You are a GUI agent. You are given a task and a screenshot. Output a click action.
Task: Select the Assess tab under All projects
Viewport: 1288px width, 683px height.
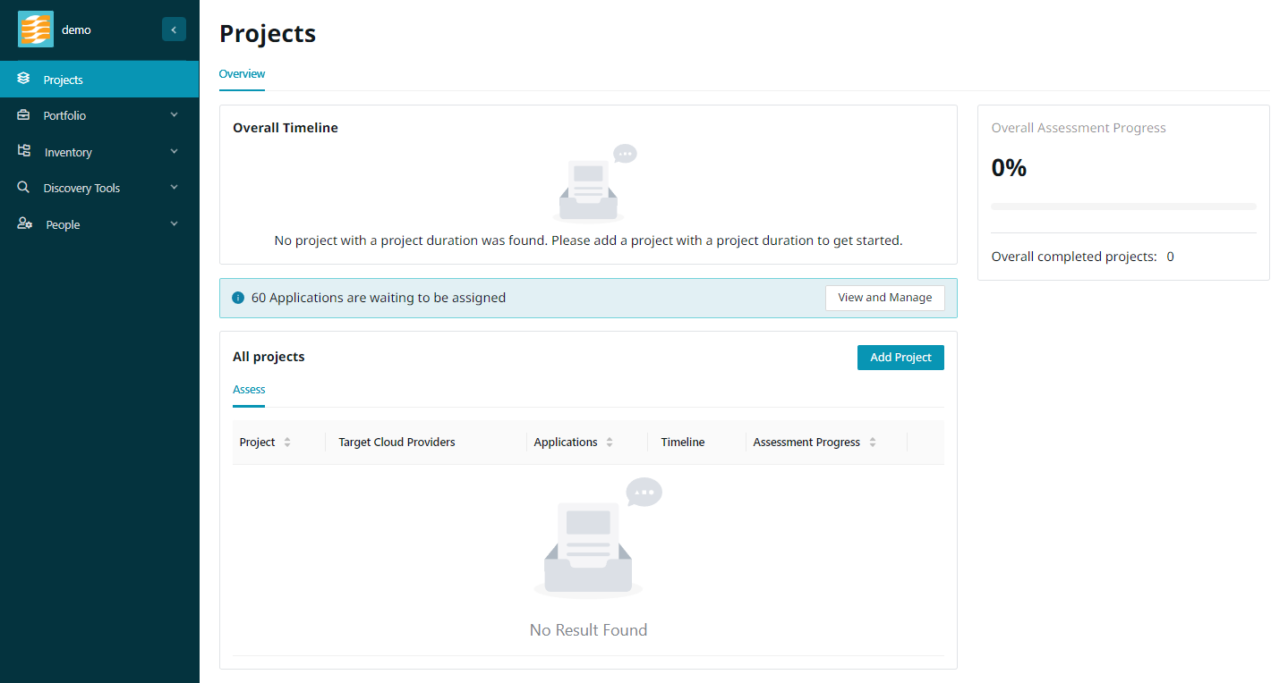coord(249,390)
